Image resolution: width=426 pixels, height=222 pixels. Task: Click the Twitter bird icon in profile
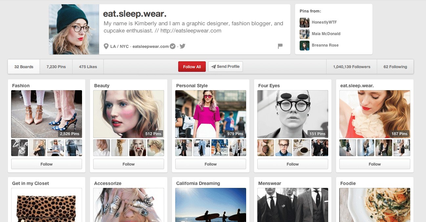click(x=182, y=46)
